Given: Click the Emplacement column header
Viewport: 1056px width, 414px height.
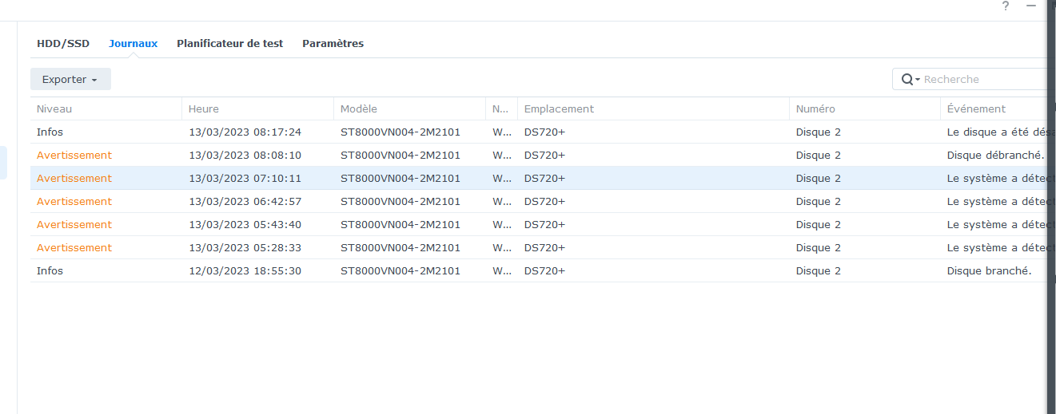Looking at the screenshot, I should (559, 109).
